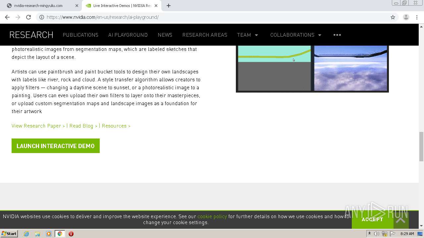The image size is (424, 238).
Task: Close the nvidia-research-mingyuliu.com tab
Action: (77, 6)
